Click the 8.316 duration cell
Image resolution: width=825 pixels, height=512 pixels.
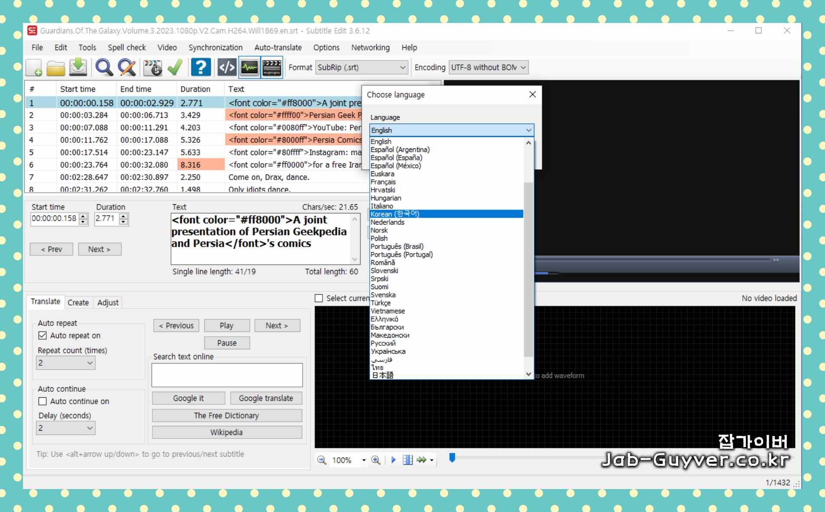(x=201, y=165)
